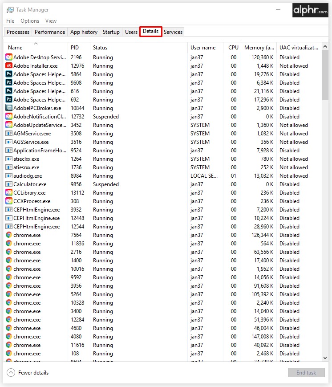Image resolution: width=332 pixels, height=387 pixels.
Task: Select the audiodg.exe process name
Action: pos(28,176)
